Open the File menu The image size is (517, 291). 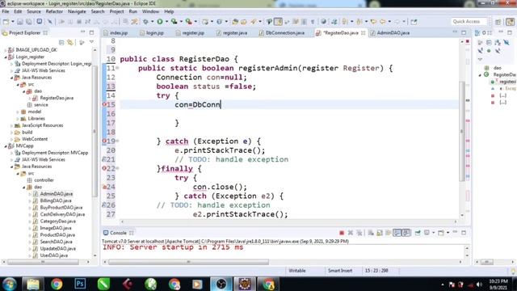[6, 11]
